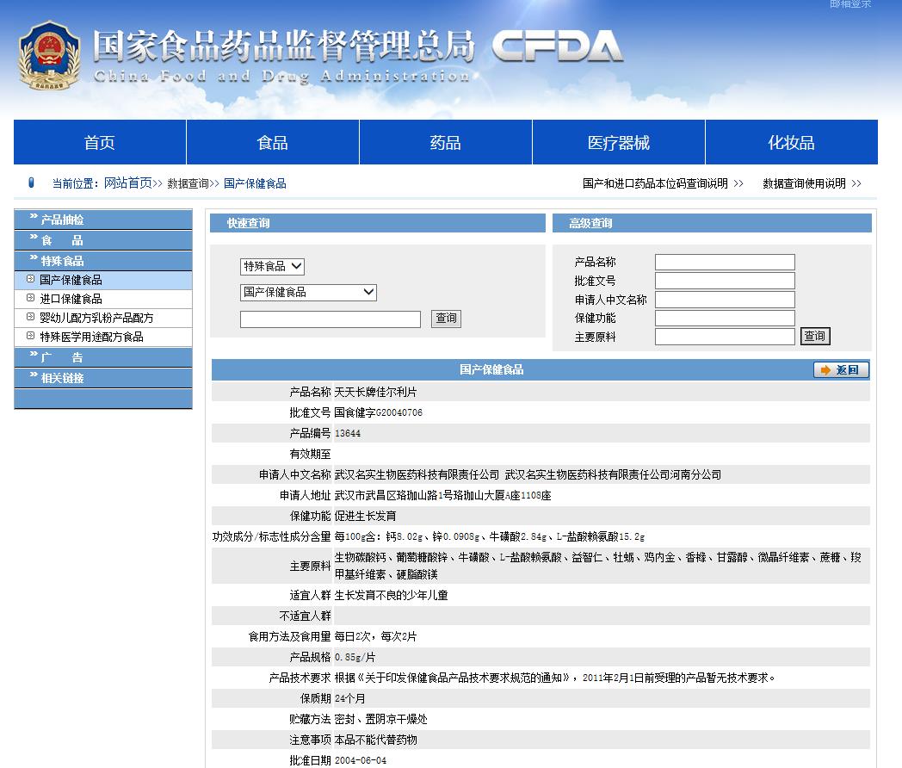Click the note 本品不能代替药物
This screenshot has width=902, height=768.
pos(375,740)
